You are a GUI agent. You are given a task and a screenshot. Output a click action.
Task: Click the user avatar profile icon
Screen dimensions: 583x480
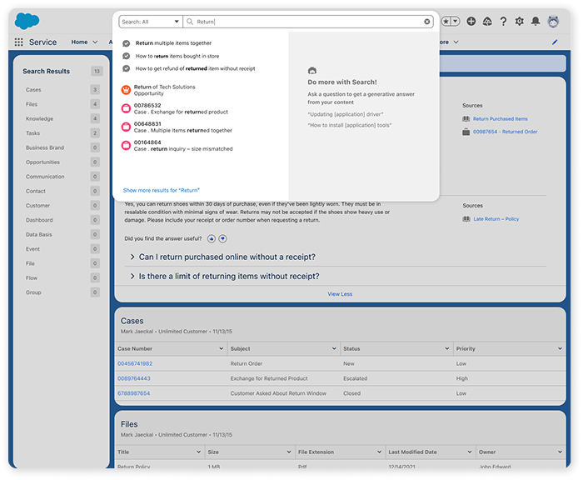(x=553, y=22)
